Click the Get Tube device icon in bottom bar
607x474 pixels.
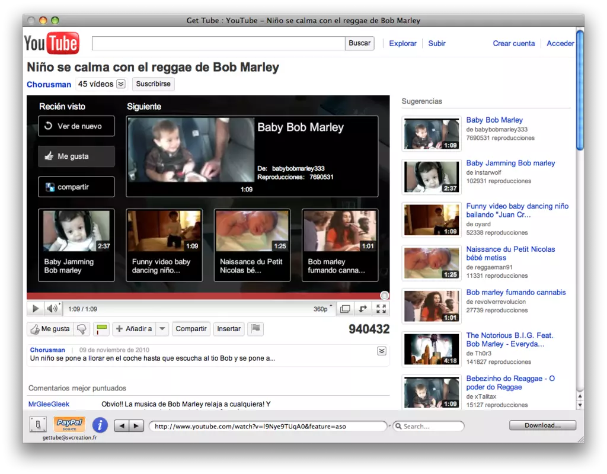point(38,424)
